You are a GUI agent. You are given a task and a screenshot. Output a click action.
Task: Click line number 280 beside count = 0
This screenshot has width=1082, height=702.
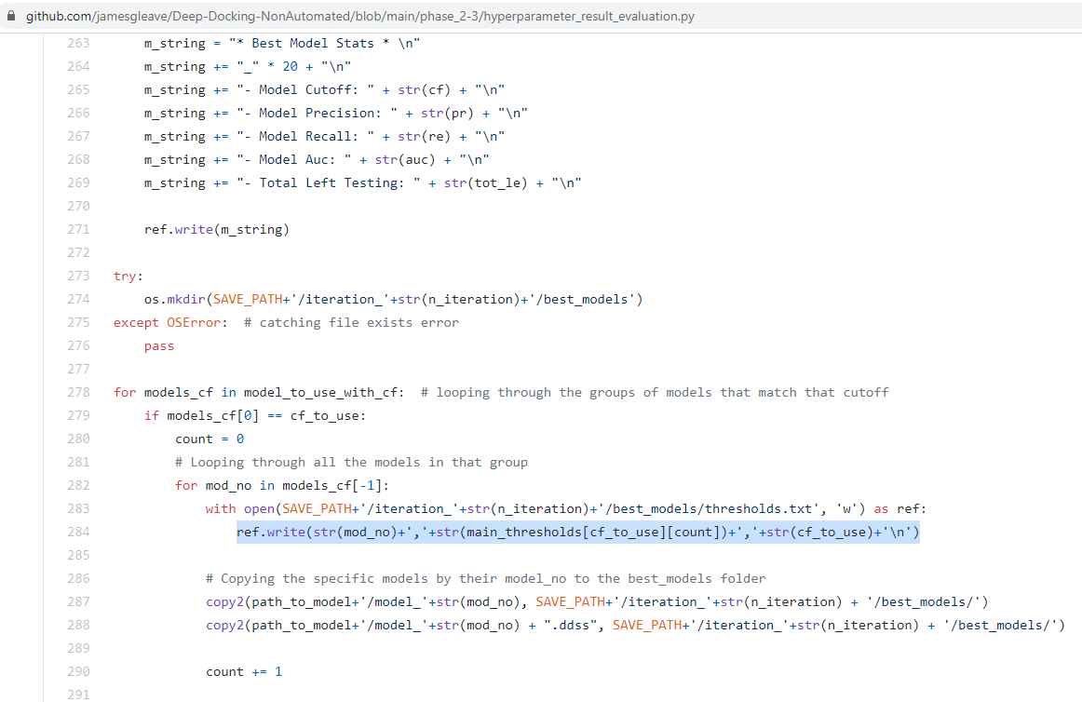click(x=78, y=438)
